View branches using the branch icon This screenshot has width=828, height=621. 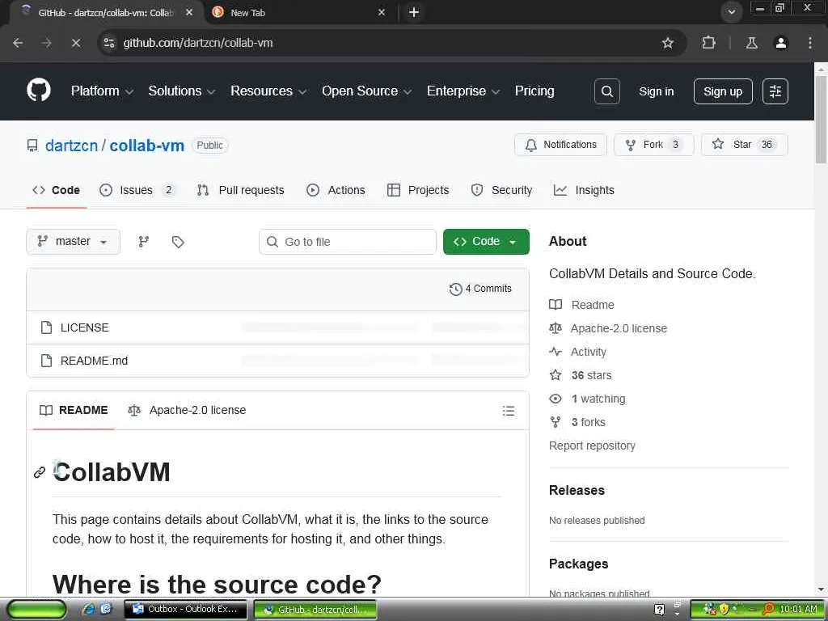(x=144, y=241)
